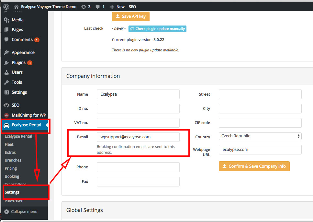This screenshot has width=313, height=222.
Task: Click the MailChimp for WP icon
Action: click(6, 115)
